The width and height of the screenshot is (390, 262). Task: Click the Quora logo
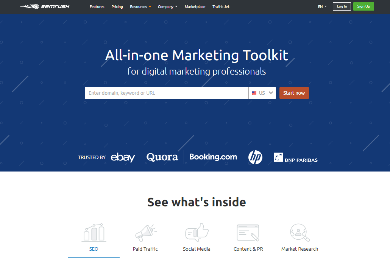coord(162,157)
